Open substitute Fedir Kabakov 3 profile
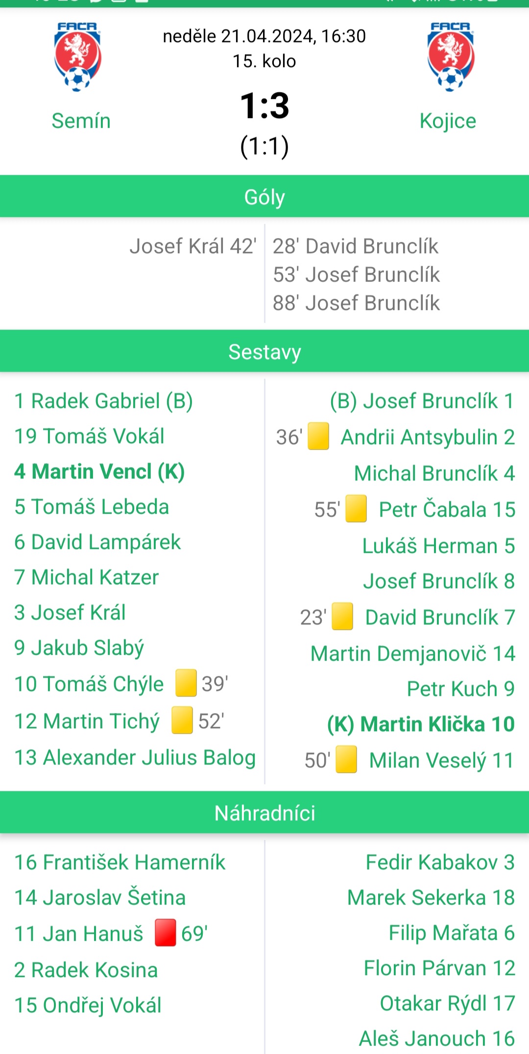529x1054 pixels. (x=440, y=862)
